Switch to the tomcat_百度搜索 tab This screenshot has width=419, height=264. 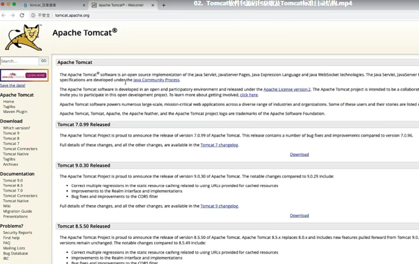49,5
